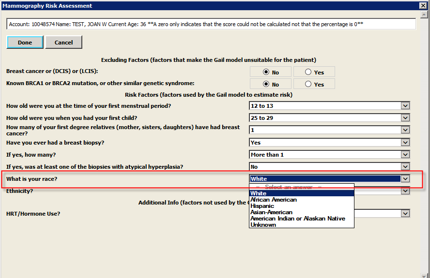Open the HRT/Hormone Use dropdown
This screenshot has height=278, width=430.
click(405, 214)
